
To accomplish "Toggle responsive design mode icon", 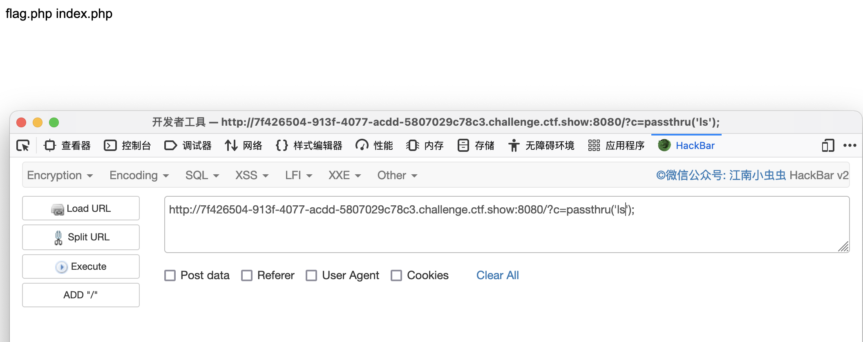I will pyautogui.click(x=828, y=145).
